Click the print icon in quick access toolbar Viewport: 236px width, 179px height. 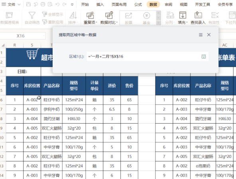pos(43,4)
